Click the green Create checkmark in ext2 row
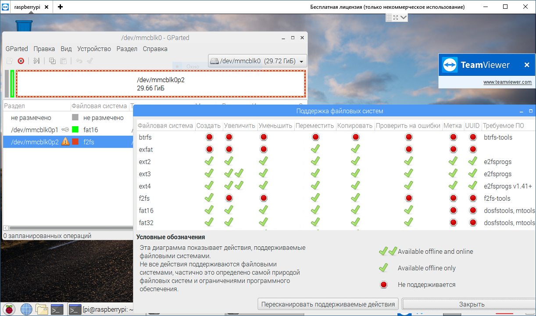Viewport: 536px width, 316px height. click(209, 161)
